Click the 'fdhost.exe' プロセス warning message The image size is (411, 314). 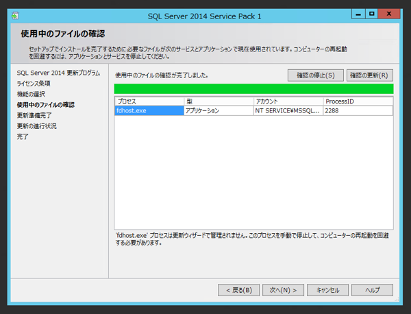pyautogui.click(x=252, y=239)
